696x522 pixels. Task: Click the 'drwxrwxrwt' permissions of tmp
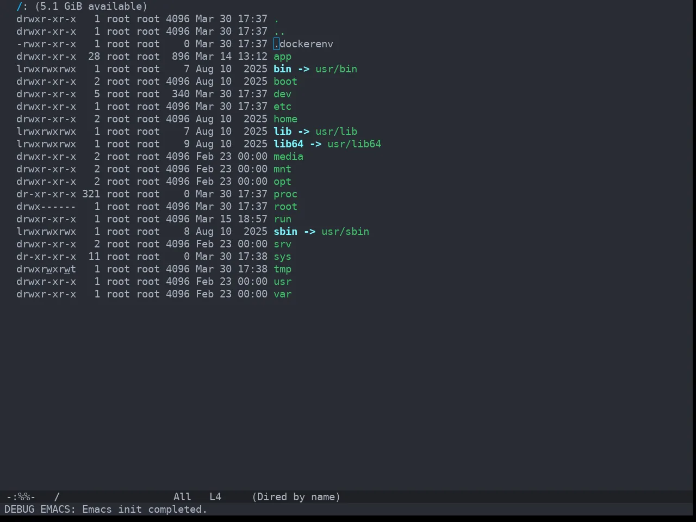click(46, 269)
